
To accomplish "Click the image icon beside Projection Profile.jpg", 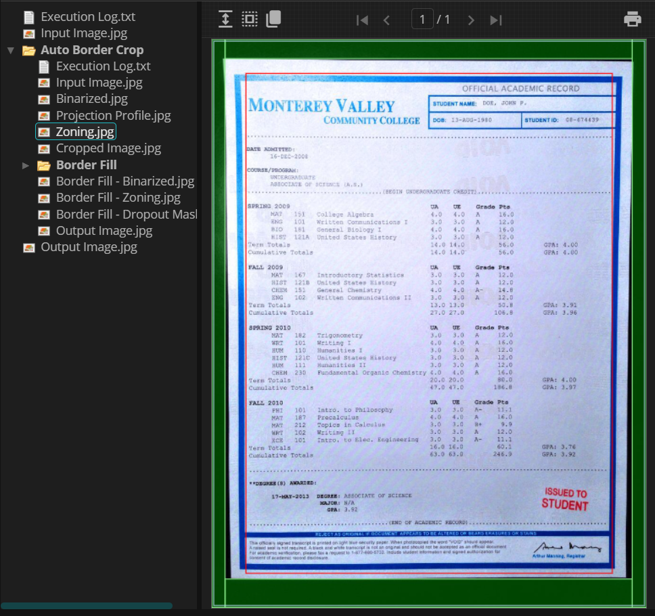I will pos(44,116).
